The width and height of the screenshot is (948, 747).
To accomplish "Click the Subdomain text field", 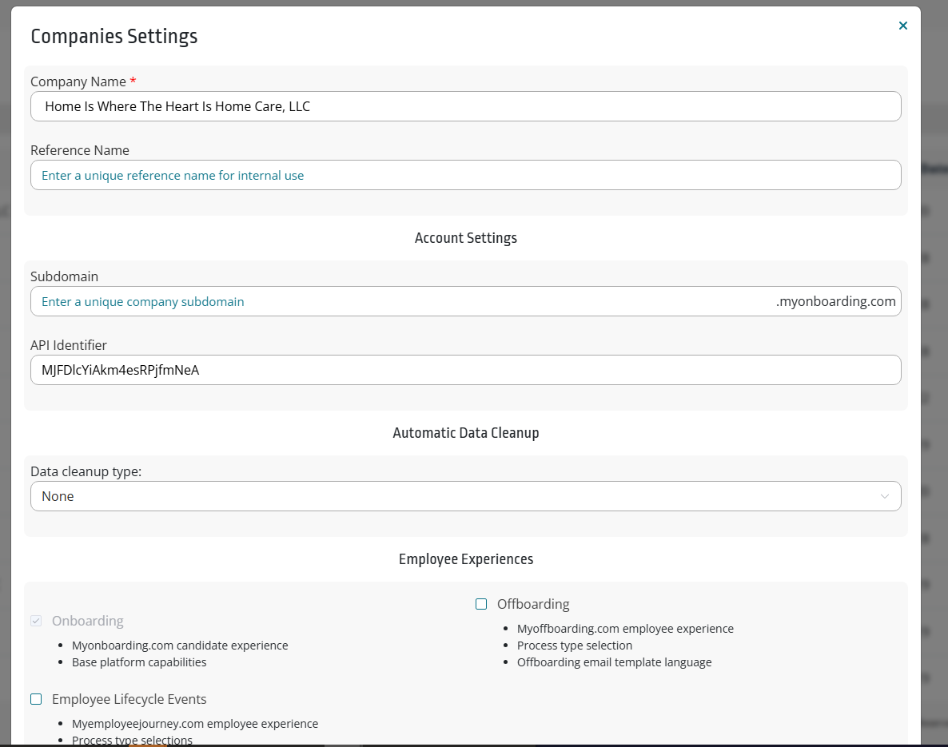I will pyautogui.click(x=400, y=302).
